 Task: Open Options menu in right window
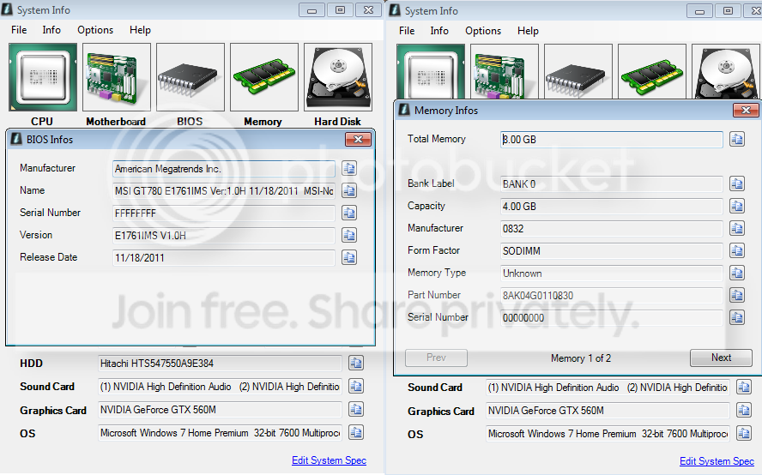point(483,31)
